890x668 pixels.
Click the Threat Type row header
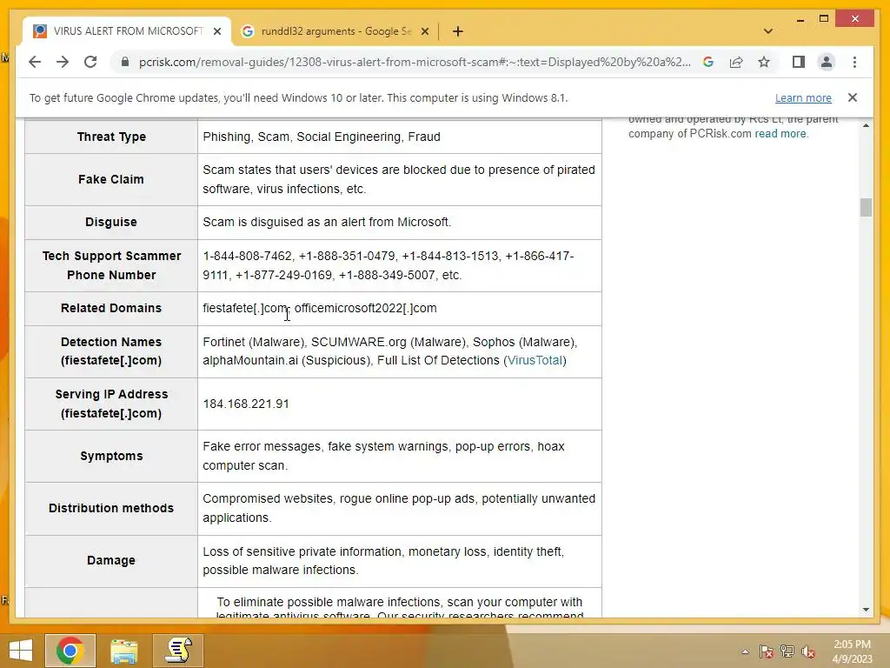[111, 137]
